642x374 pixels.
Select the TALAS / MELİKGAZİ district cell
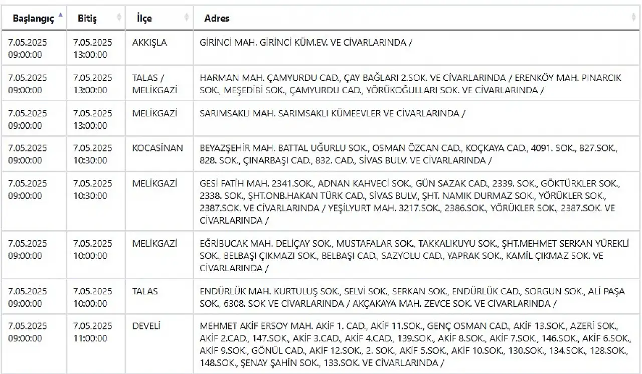pos(159,83)
